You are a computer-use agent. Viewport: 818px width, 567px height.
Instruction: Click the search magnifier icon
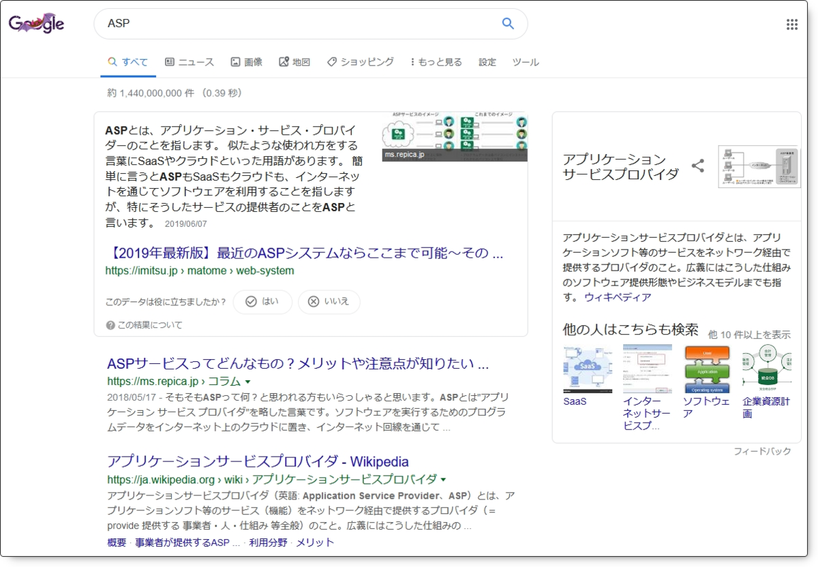click(508, 23)
